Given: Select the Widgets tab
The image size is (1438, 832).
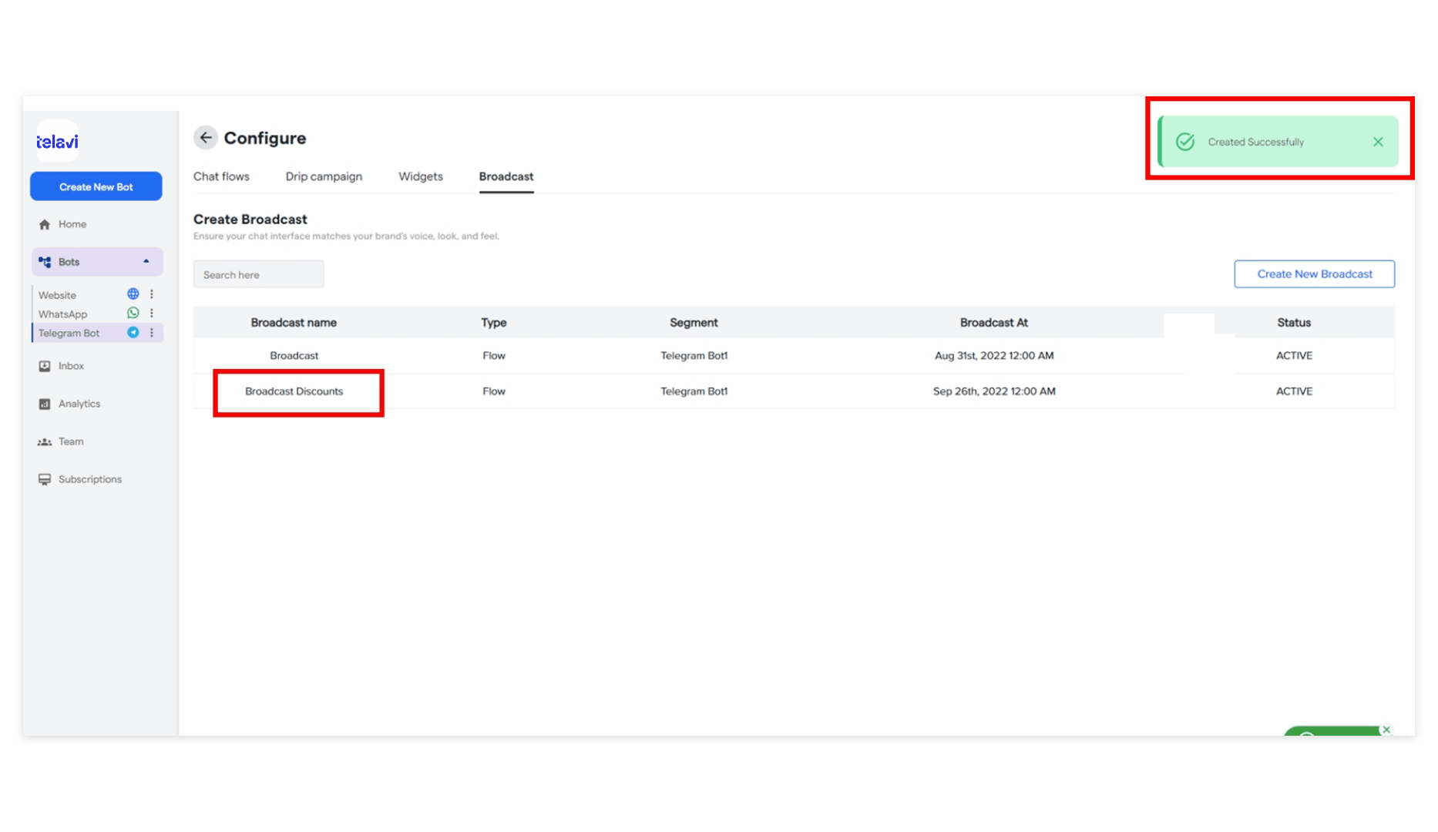Looking at the screenshot, I should tap(421, 176).
